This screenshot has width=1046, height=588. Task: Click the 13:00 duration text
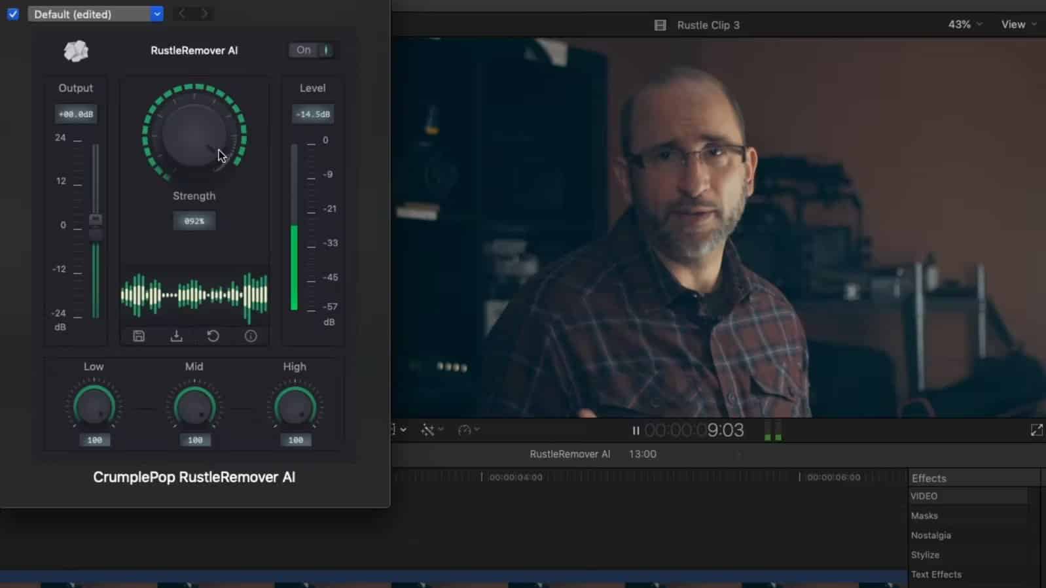tap(642, 454)
